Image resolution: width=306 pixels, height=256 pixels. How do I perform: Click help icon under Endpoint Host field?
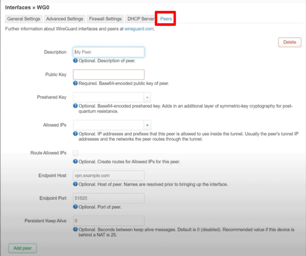pos(75,184)
